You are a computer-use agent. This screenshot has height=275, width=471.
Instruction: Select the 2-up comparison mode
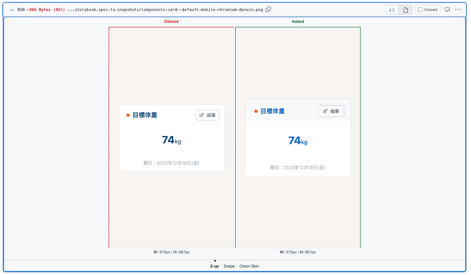[x=215, y=266]
